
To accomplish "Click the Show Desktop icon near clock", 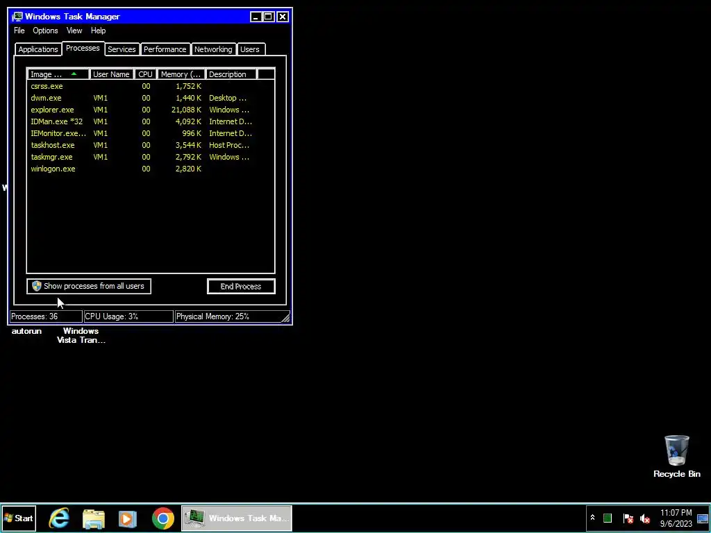I will click(703, 518).
